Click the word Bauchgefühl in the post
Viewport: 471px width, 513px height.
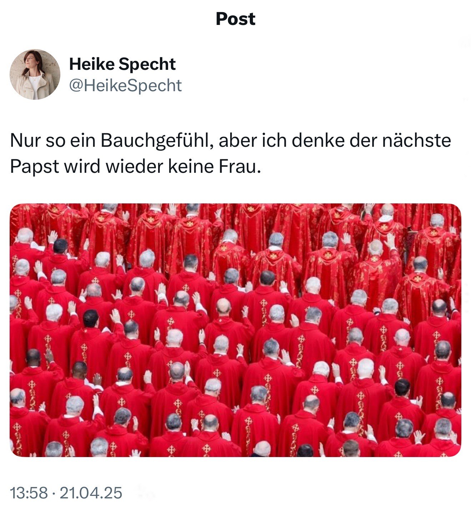[157, 141]
